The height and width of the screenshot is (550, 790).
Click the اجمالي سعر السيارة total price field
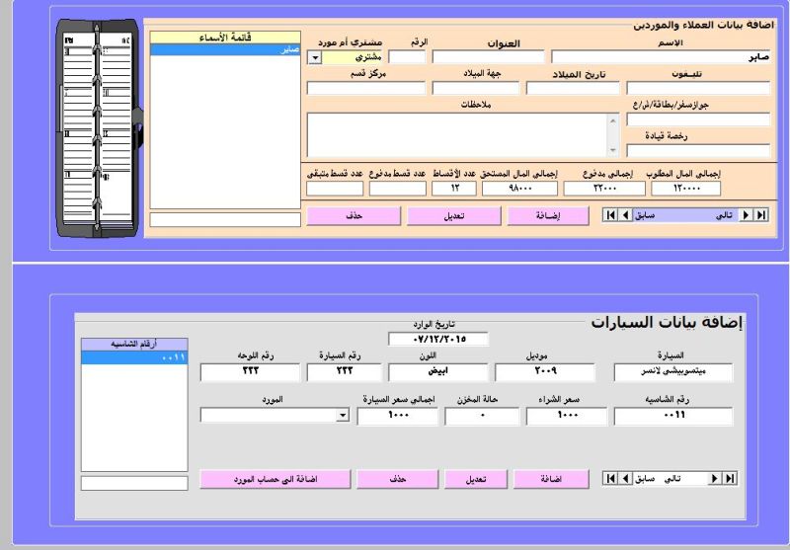point(398,416)
